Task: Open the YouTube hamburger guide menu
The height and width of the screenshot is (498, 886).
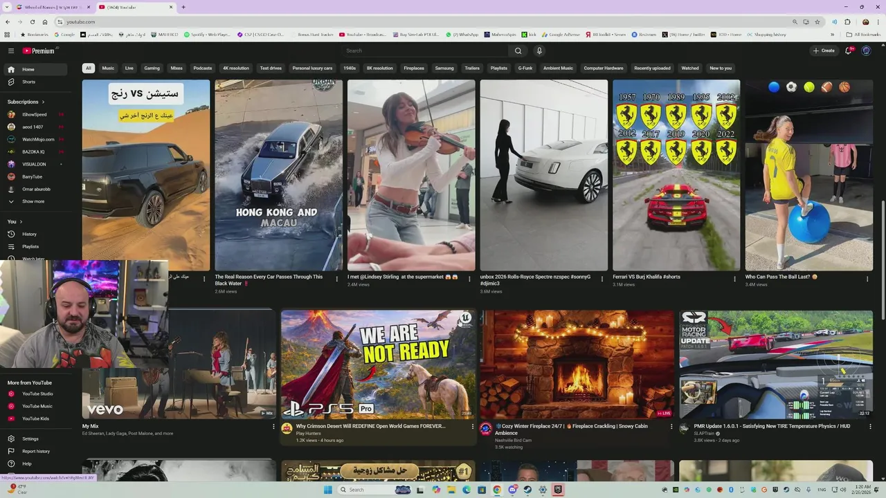Action: tap(11, 50)
